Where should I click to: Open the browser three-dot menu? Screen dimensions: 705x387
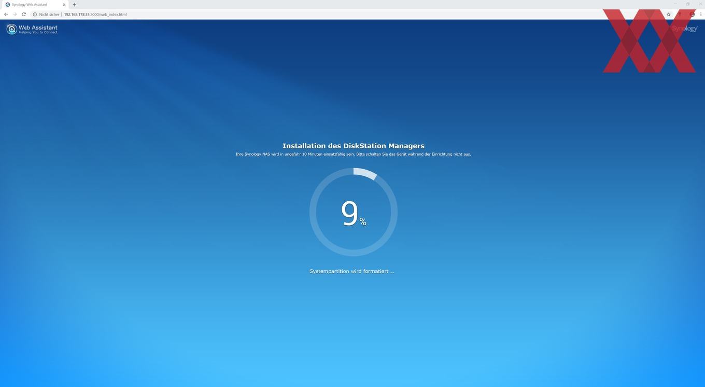tap(701, 15)
